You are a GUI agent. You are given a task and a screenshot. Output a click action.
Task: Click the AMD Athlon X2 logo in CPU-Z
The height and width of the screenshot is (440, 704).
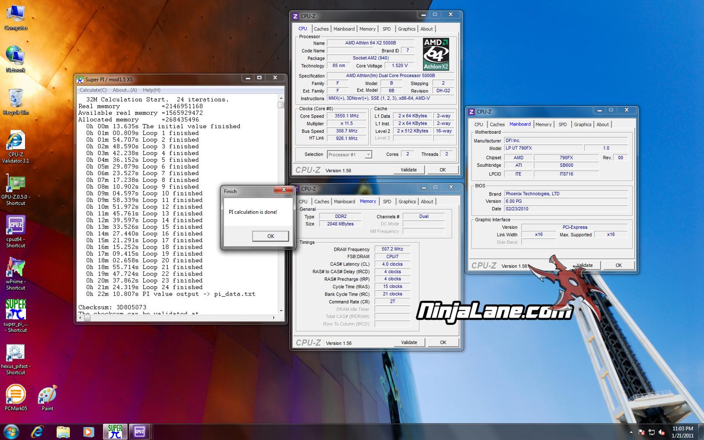436,54
